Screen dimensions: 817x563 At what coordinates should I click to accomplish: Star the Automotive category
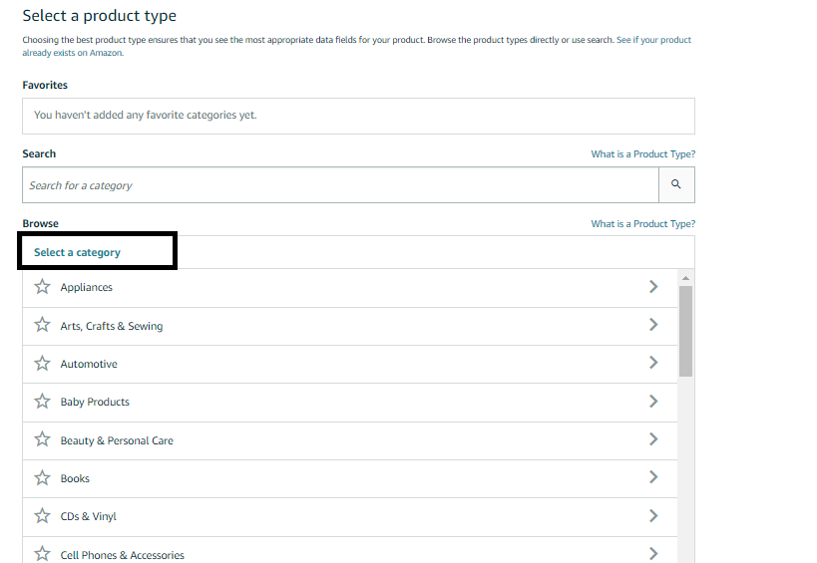pyautogui.click(x=42, y=363)
